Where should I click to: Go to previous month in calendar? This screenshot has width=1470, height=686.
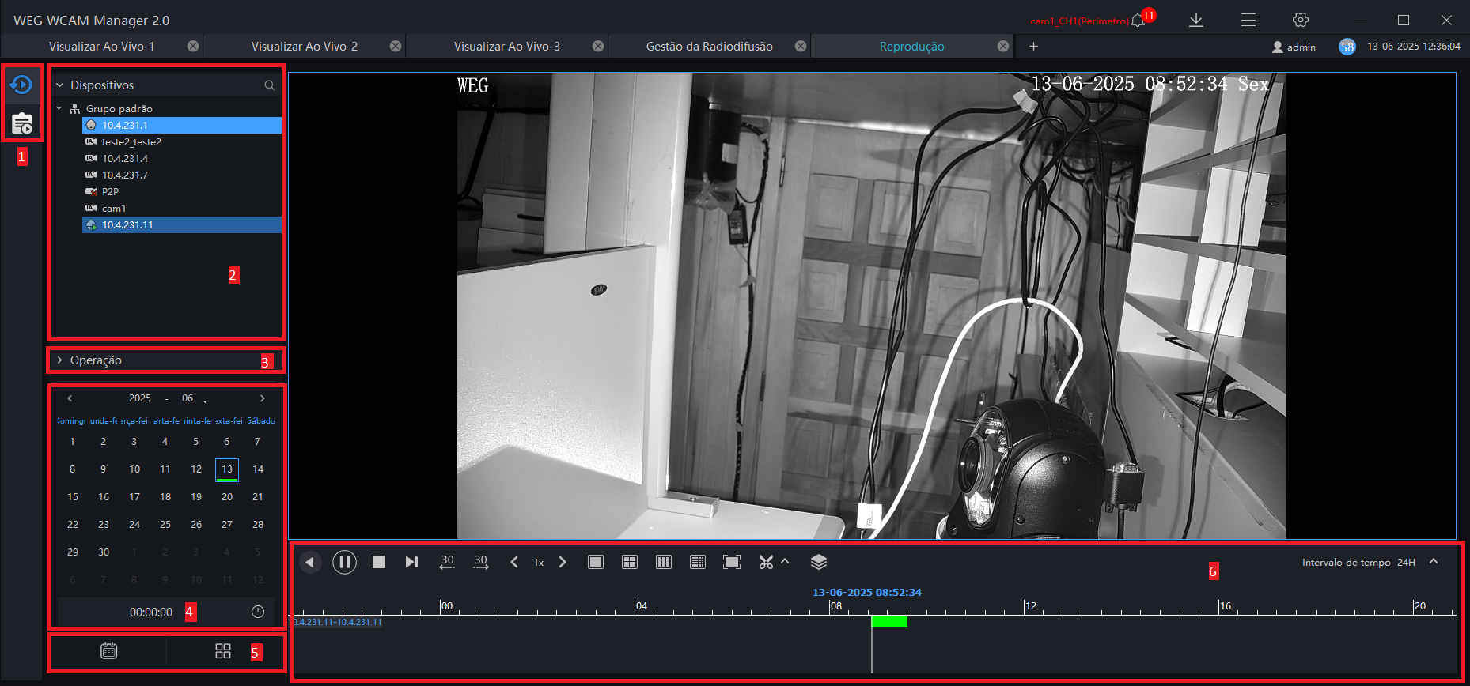70,398
